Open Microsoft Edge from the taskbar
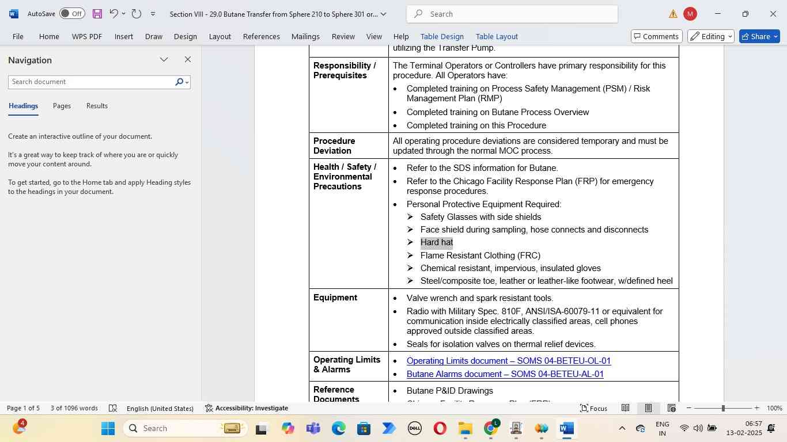 coord(338,428)
